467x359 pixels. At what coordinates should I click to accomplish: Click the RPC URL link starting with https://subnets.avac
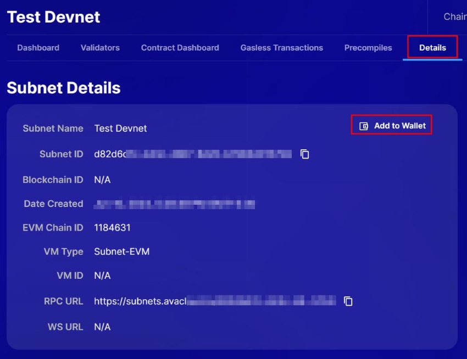[214, 301]
